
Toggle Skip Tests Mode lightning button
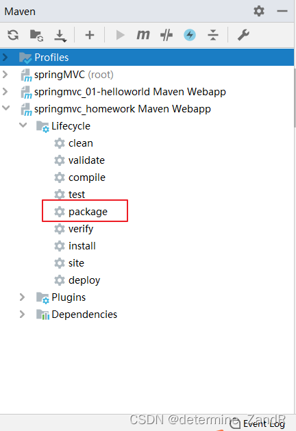click(x=190, y=35)
